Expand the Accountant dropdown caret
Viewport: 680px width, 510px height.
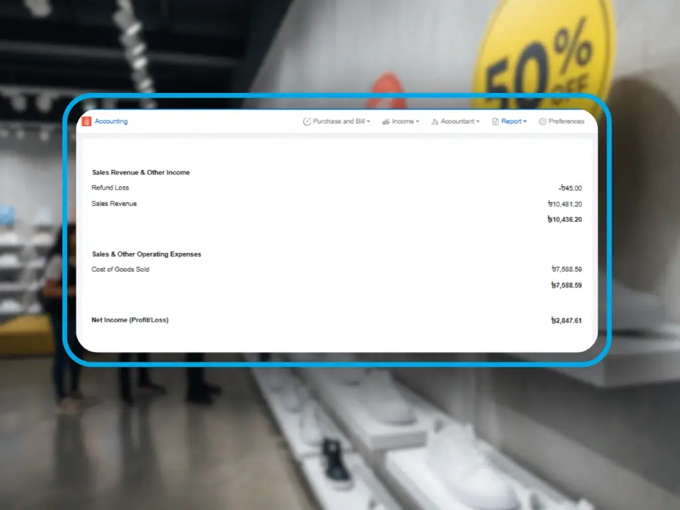click(478, 122)
